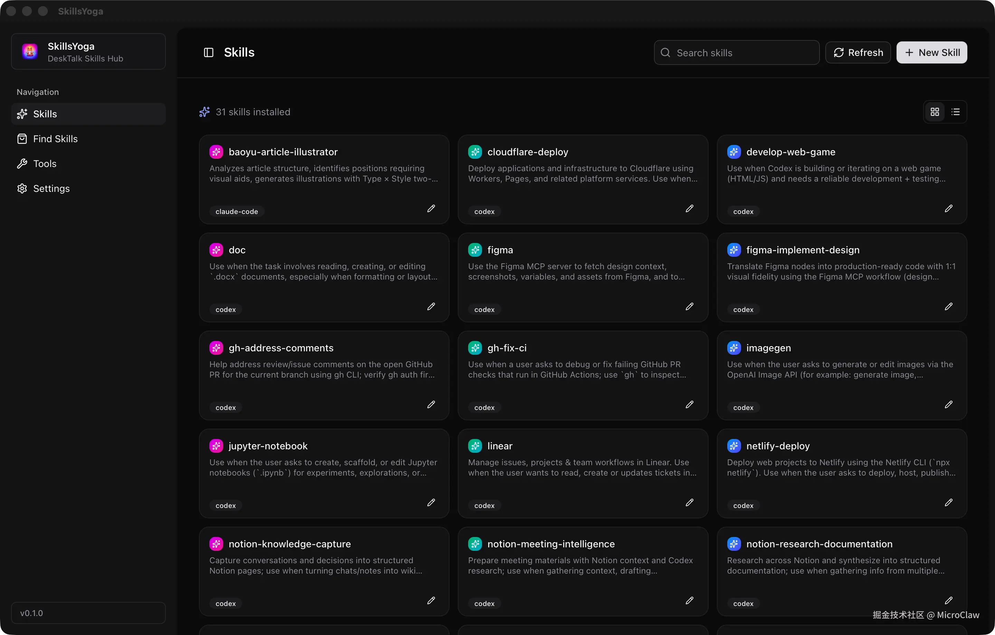Click the green icon on linear skill

pyautogui.click(x=475, y=446)
